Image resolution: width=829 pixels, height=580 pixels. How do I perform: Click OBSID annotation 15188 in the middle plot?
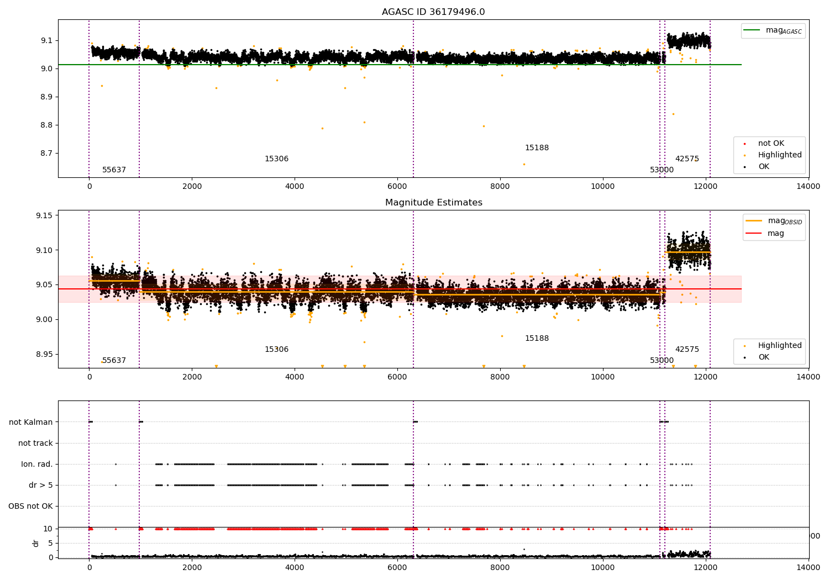tap(537, 339)
